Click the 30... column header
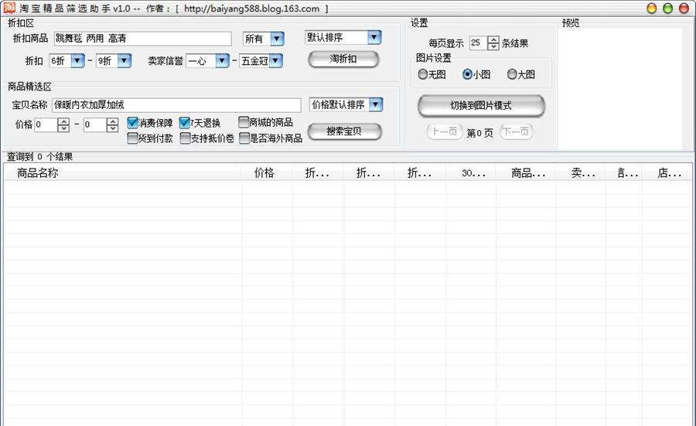The width and height of the screenshot is (696, 426). [x=470, y=173]
